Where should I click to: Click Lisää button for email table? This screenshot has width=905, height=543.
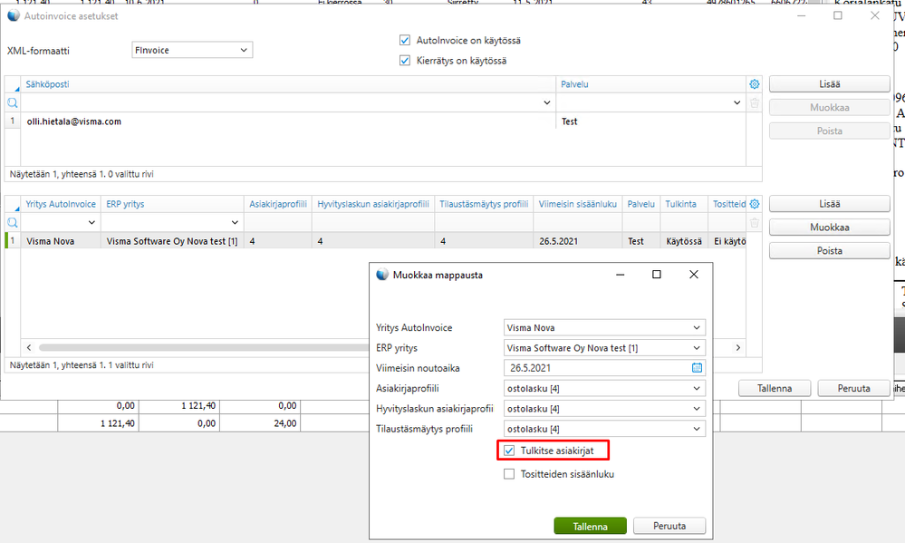click(830, 84)
